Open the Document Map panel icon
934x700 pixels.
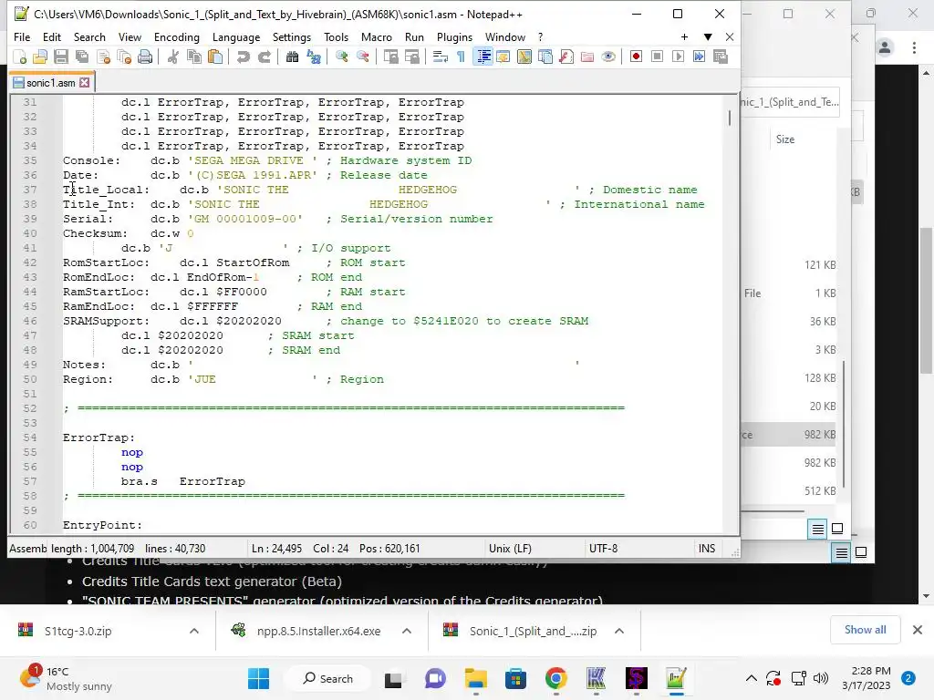tap(524, 57)
